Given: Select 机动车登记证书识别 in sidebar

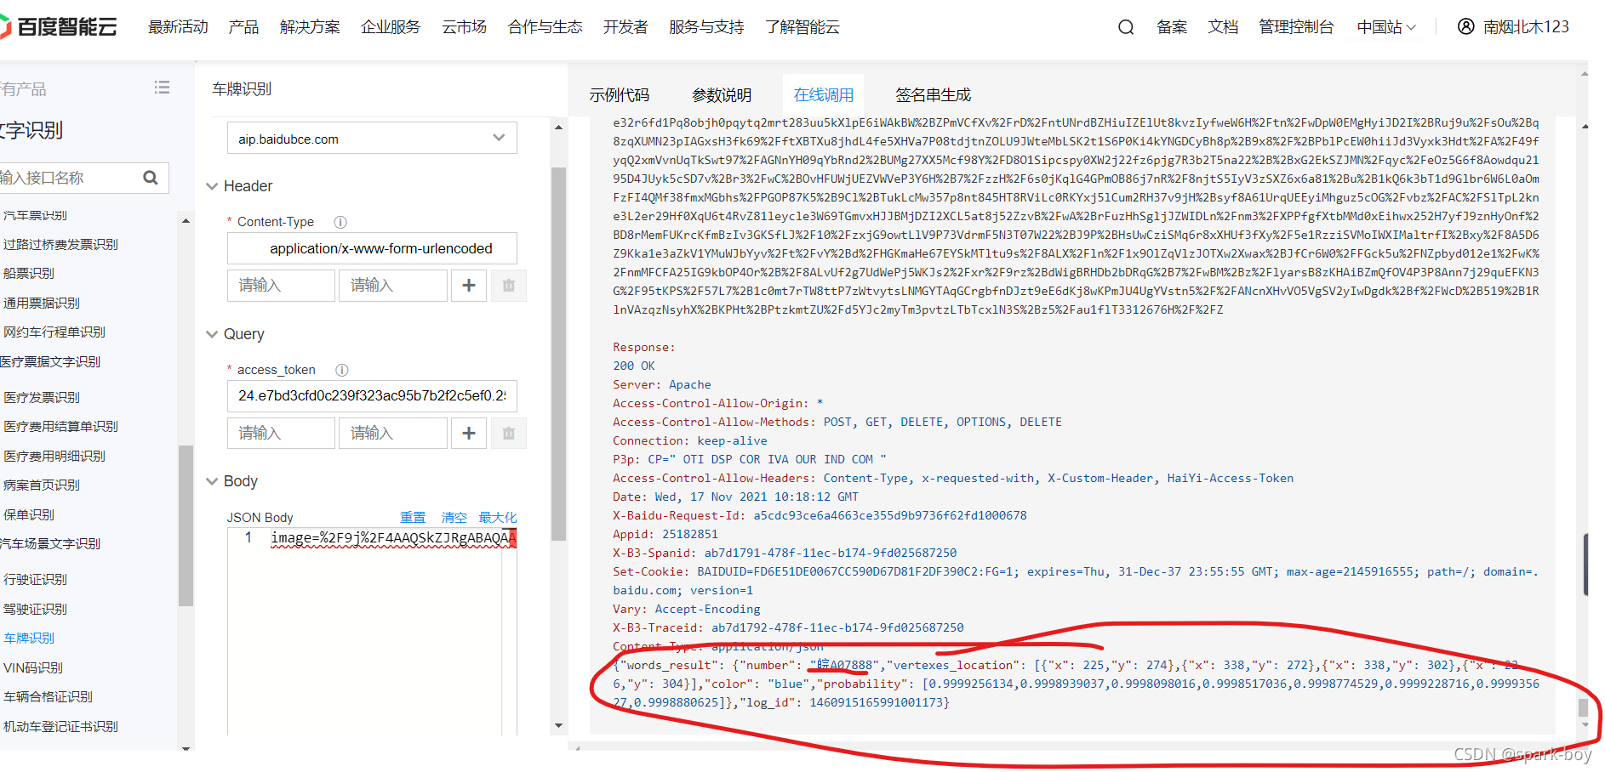Looking at the screenshot, I should pos(60,727).
